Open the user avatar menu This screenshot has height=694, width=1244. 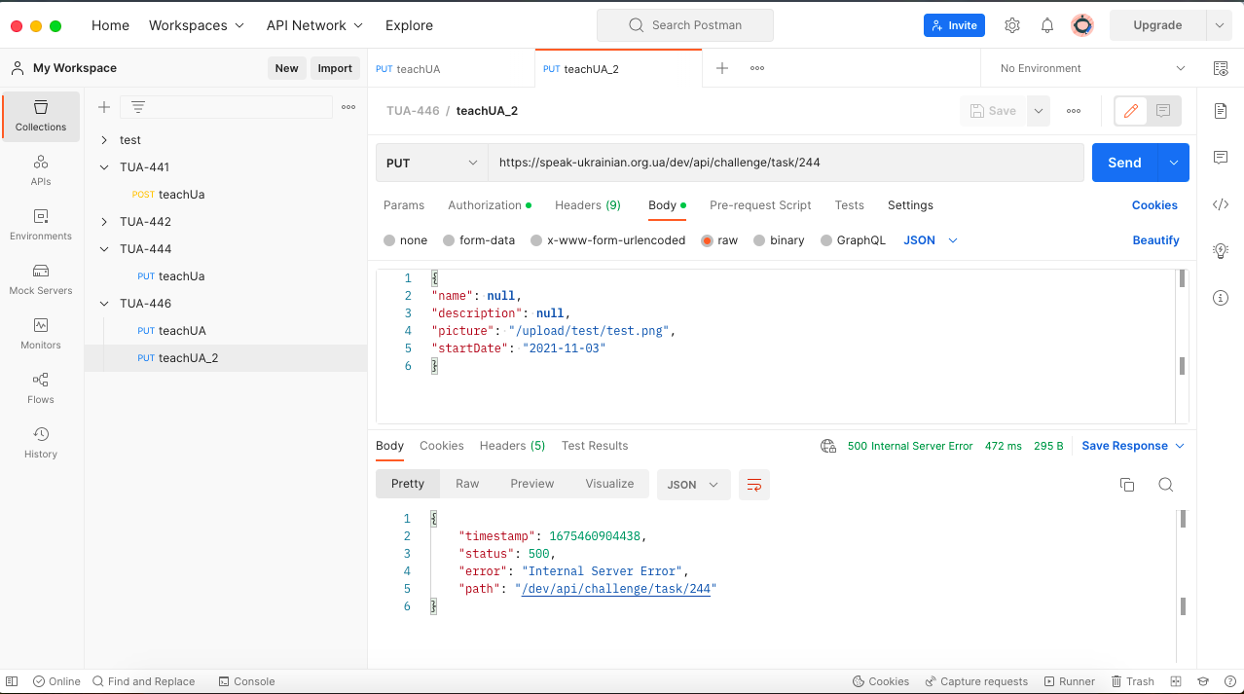1081,25
